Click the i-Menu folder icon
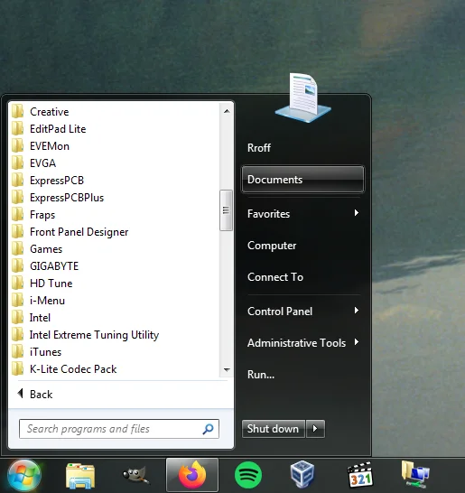 17,301
